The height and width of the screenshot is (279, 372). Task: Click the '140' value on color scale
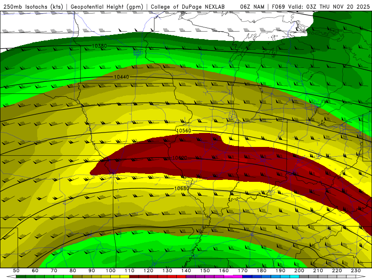pos(186,271)
